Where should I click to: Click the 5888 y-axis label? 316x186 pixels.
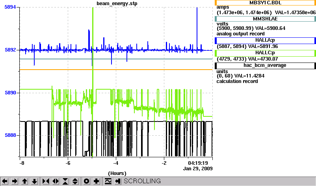tap(10, 135)
